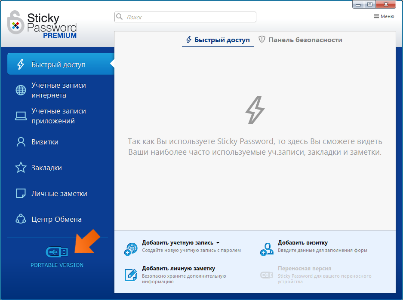
Task: Click the person-plus icon for adding визитку
Action: click(267, 249)
